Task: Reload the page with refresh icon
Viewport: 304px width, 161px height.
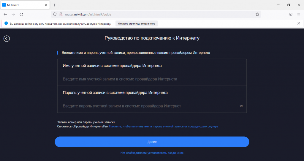Action: pos(21,14)
